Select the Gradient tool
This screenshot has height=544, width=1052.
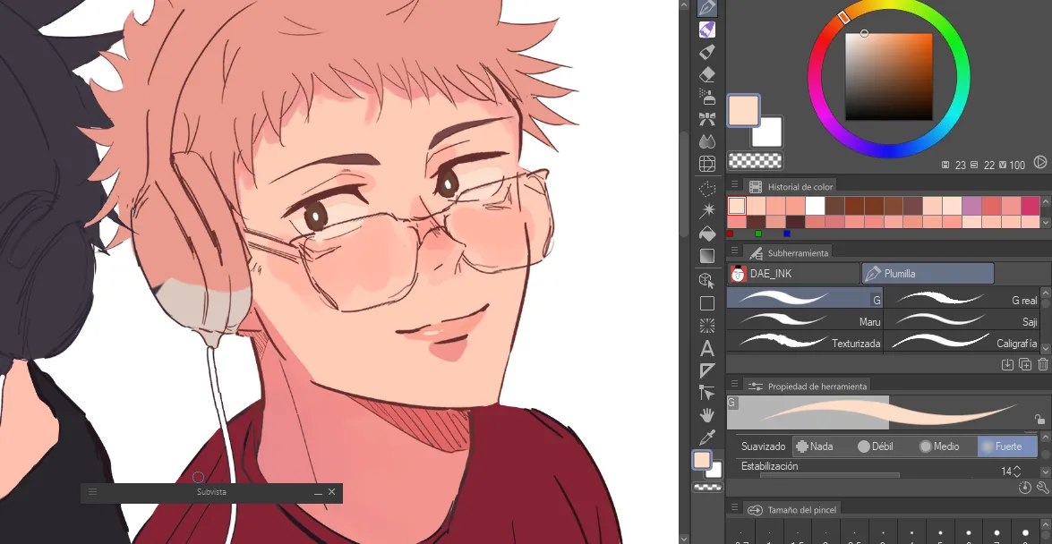pyautogui.click(x=706, y=256)
